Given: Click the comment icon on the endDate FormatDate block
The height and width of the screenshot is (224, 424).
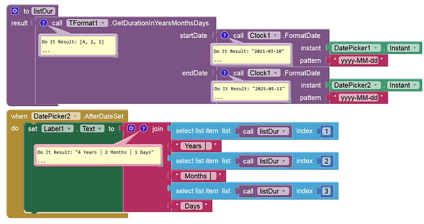Looking at the screenshot, I should coord(224,72).
